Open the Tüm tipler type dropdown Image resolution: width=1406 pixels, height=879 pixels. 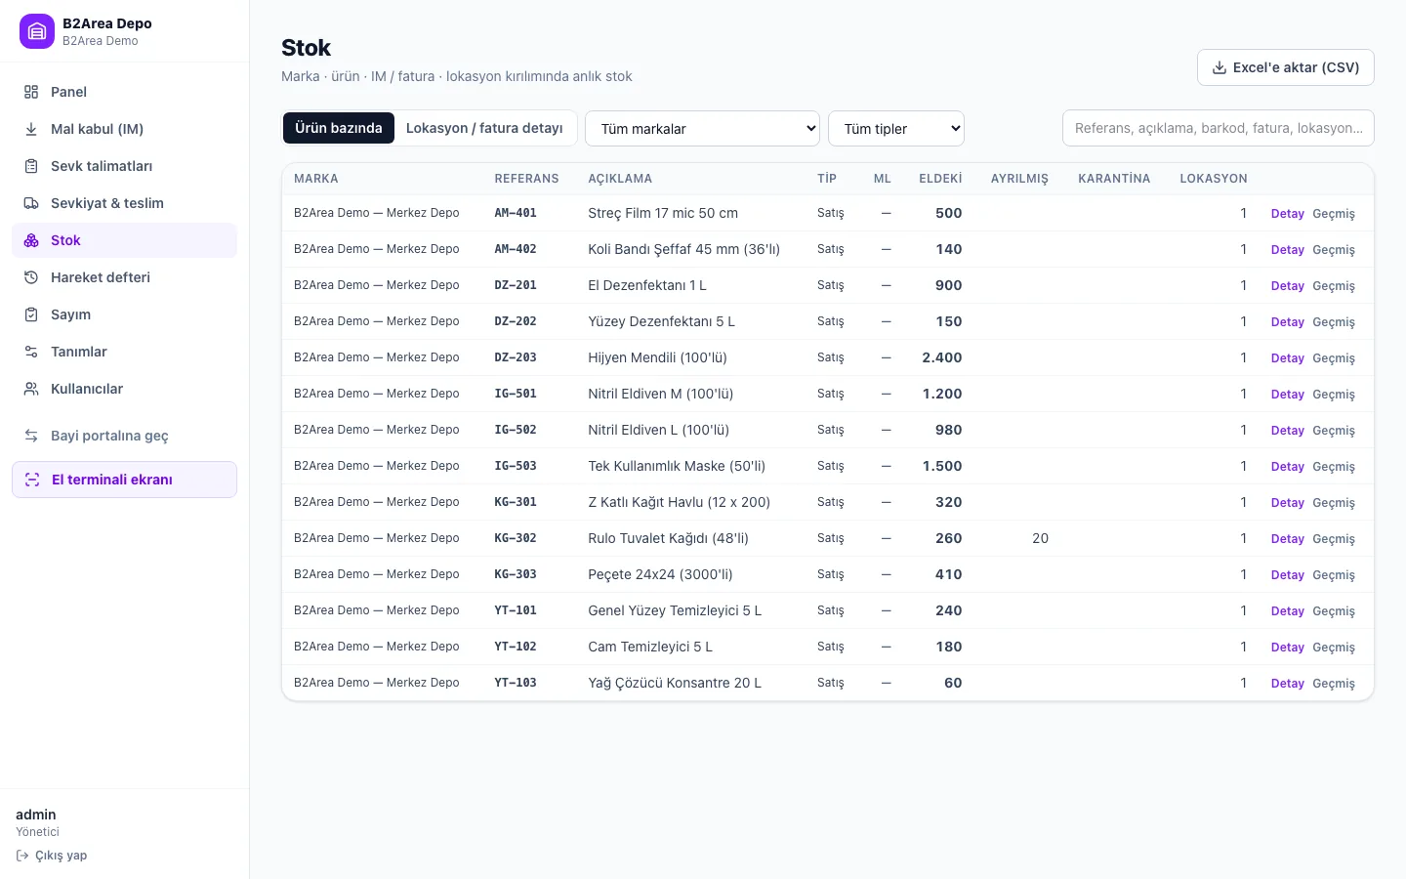click(896, 129)
